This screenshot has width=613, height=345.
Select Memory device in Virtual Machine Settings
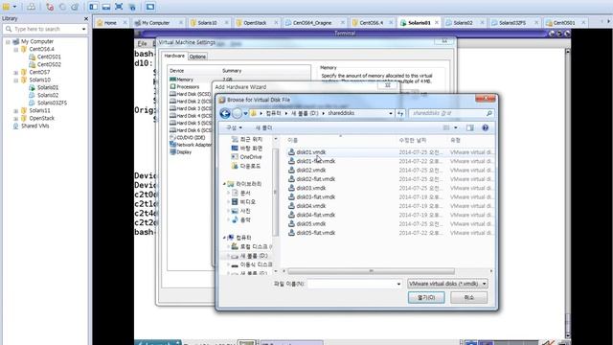pyautogui.click(x=185, y=80)
